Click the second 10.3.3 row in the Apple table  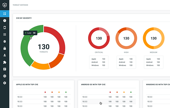43,101
